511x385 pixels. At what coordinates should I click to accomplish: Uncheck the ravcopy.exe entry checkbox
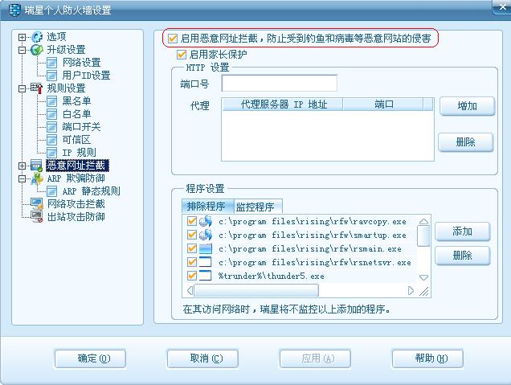tap(192, 221)
